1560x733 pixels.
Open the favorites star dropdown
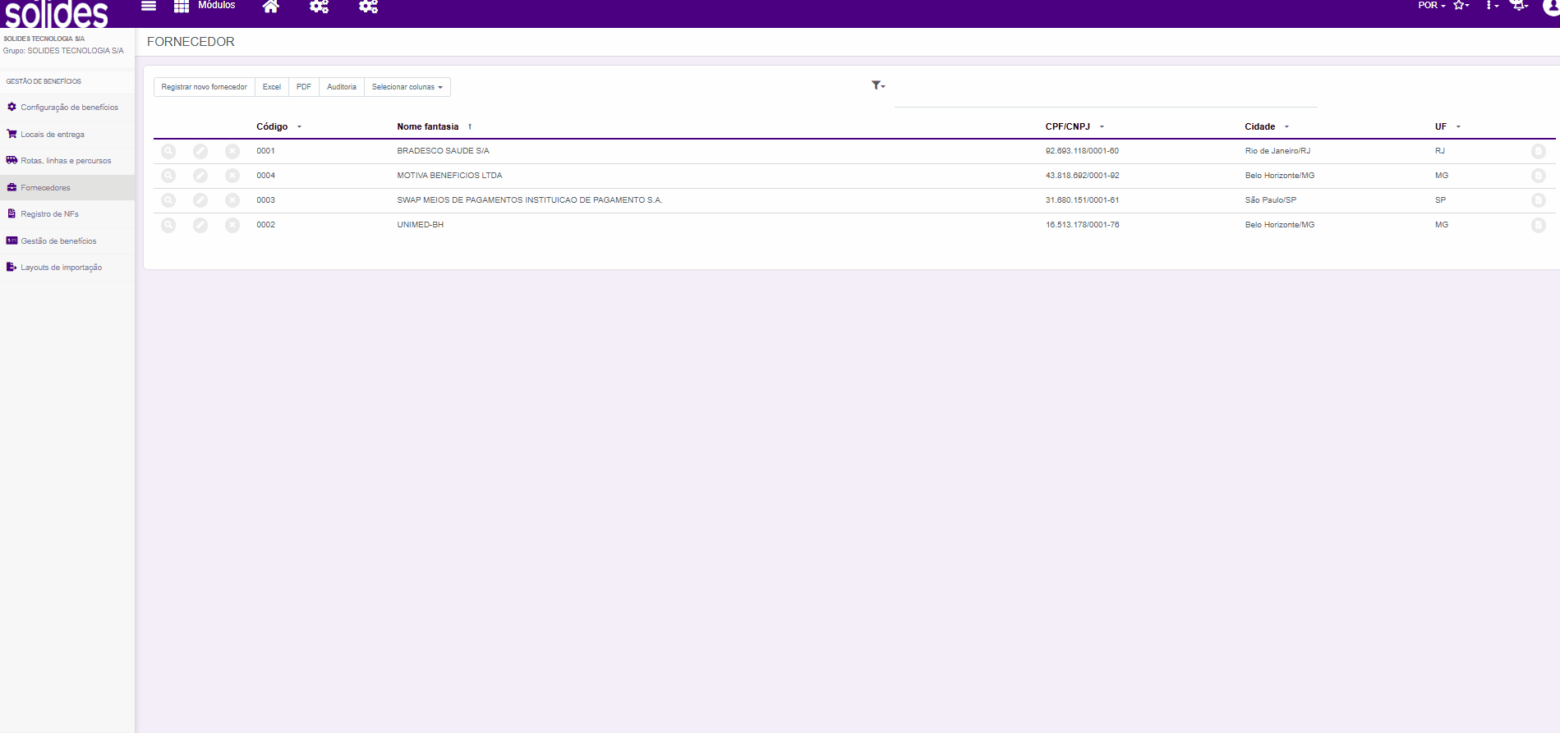point(1461,6)
